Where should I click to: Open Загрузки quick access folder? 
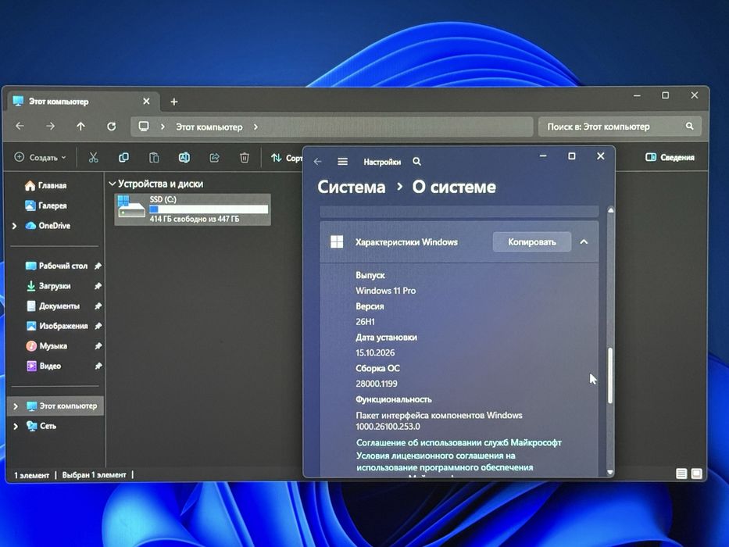click(48, 286)
